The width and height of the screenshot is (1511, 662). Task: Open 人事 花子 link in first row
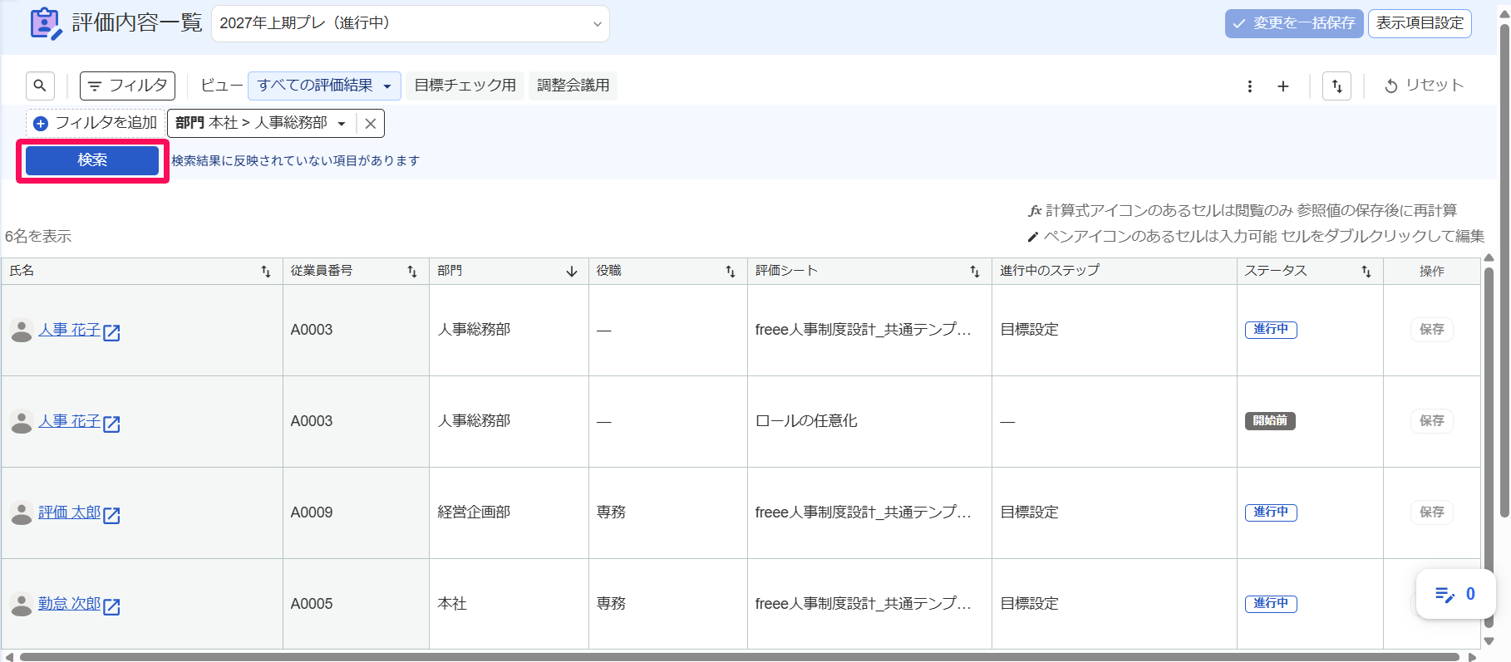click(x=69, y=330)
